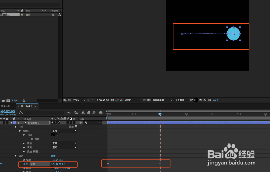Click the 添加 add arrow button
The height and width of the screenshot is (172, 270).
[76, 126]
